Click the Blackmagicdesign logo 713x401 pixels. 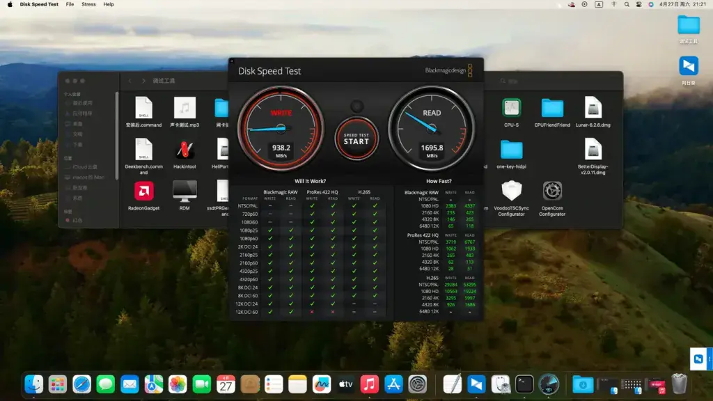click(x=449, y=70)
